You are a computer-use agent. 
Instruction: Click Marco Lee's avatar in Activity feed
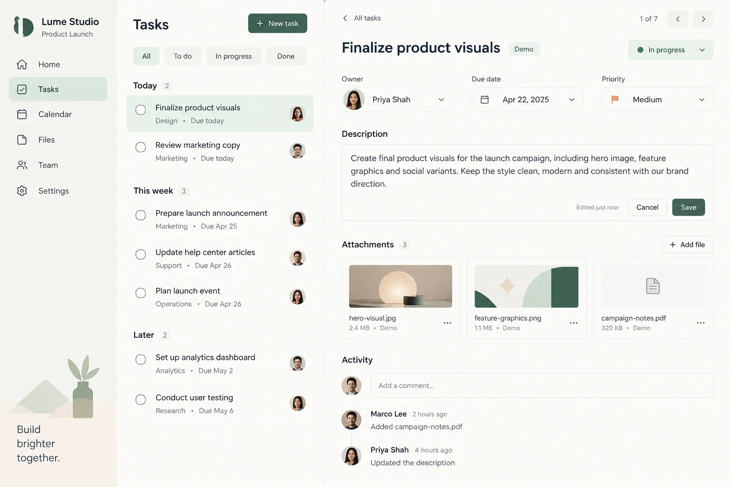pyautogui.click(x=351, y=420)
